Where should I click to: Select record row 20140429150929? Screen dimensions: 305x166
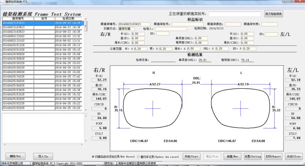pyautogui.click(x=42, y=54)
